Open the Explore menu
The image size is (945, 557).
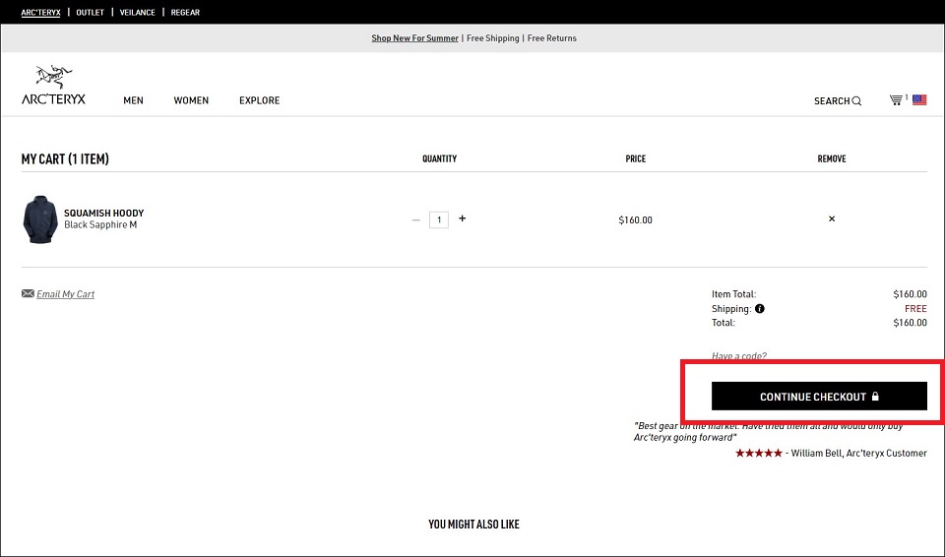259,100
